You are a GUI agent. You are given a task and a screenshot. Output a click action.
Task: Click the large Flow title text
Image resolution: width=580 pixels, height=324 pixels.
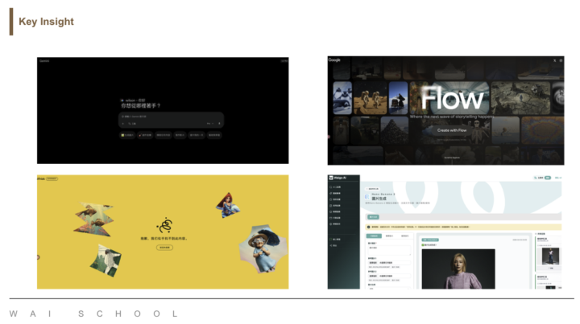pyautogui.click(x=452, y=98)
